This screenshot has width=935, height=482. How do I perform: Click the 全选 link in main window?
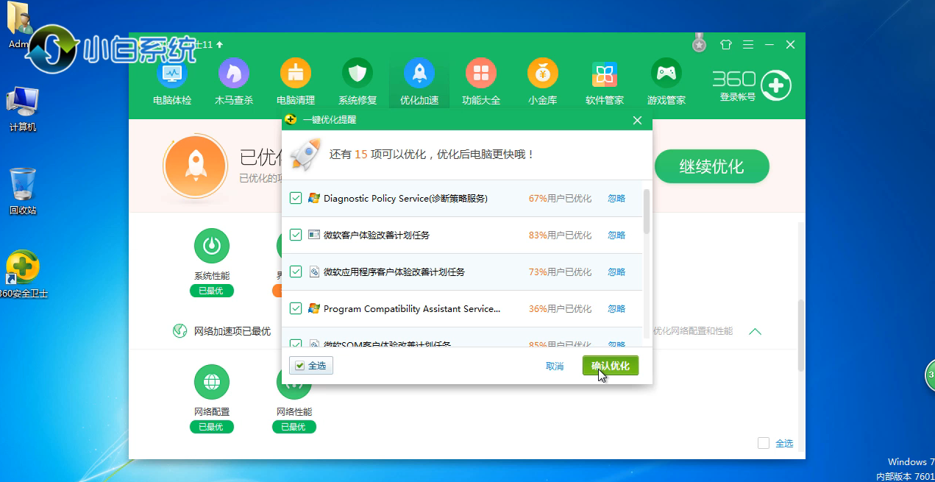(x=784, y=443)
